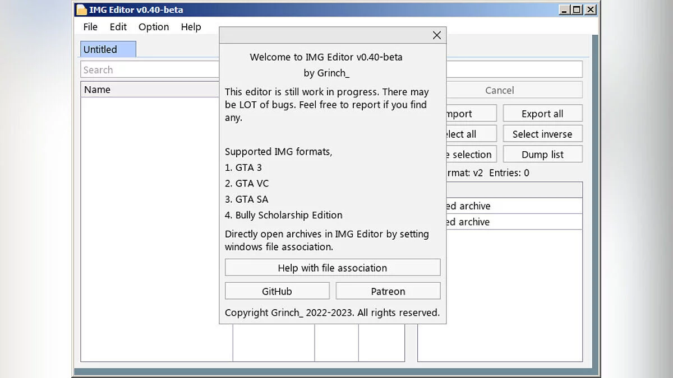The height and width of the screenshot is (378, 673).
Task: Click the '1. GTA 3' list line
Action: (243, 167)
